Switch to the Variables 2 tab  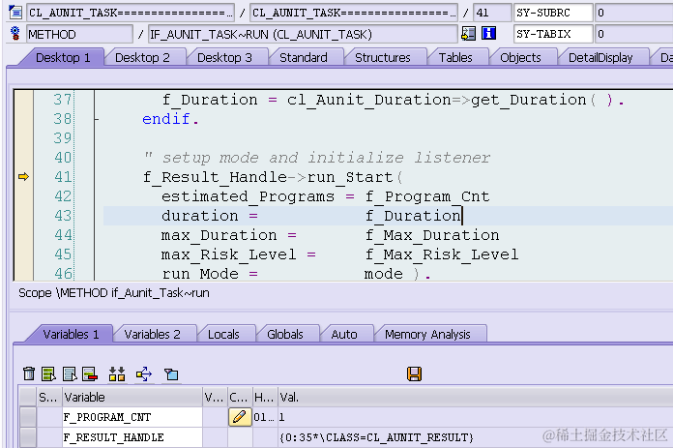[153, 334]
